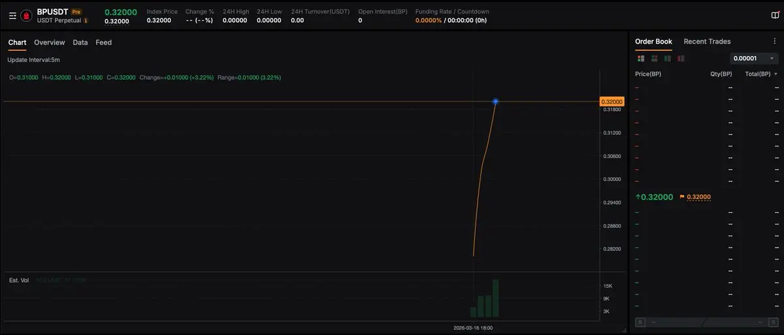Click the blue last-price dot on chart
The height and width of the screenshot is (335, 784).
[495, 101]
